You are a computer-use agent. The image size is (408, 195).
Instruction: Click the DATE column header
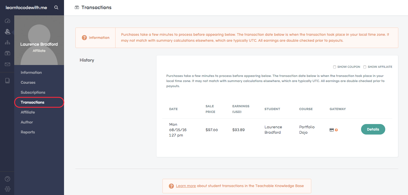173,109
